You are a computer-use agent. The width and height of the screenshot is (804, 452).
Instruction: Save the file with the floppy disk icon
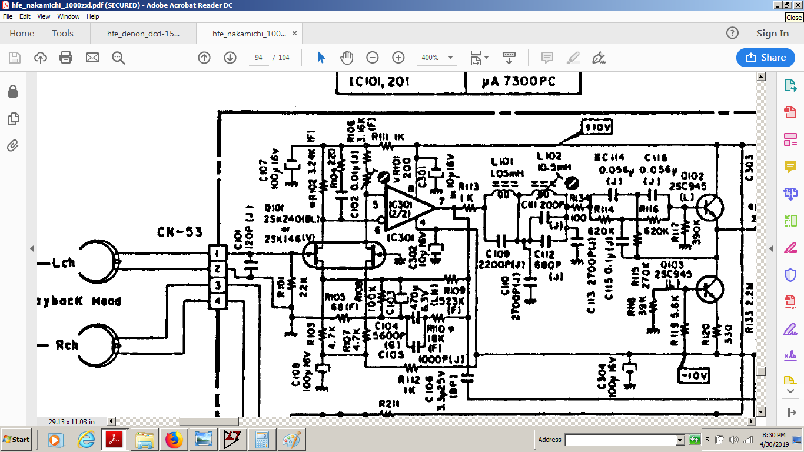click(x=15, y=58)
